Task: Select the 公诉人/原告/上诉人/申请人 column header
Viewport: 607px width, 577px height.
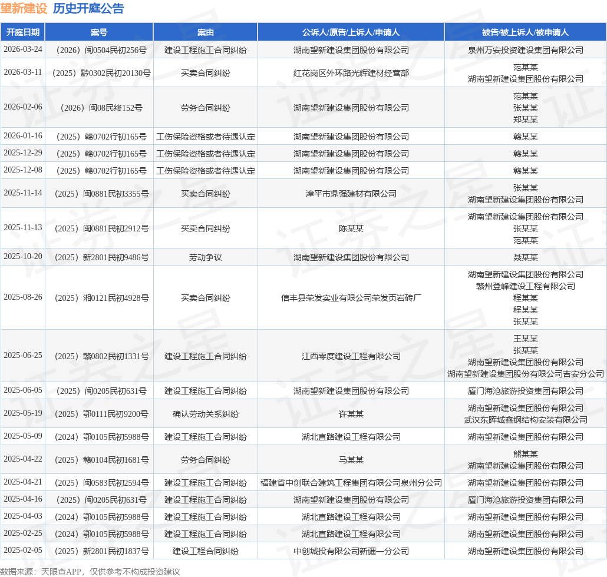Action: pyautogui.click(x=351, y=32)
